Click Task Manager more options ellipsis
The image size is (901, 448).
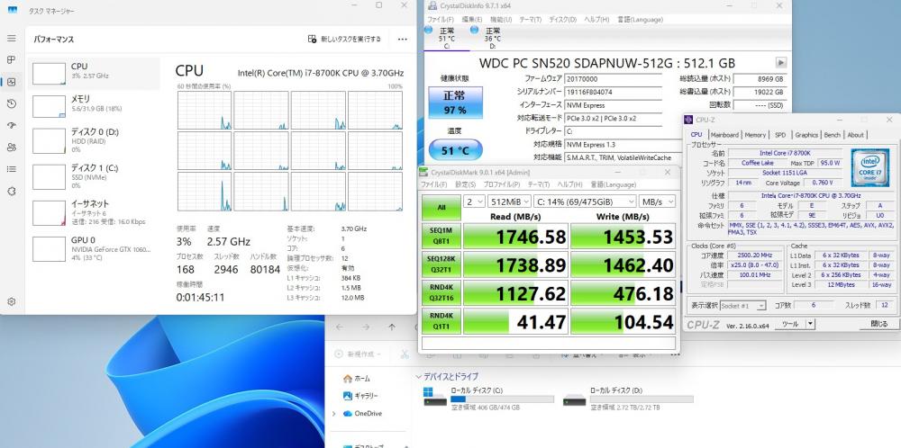402,39
